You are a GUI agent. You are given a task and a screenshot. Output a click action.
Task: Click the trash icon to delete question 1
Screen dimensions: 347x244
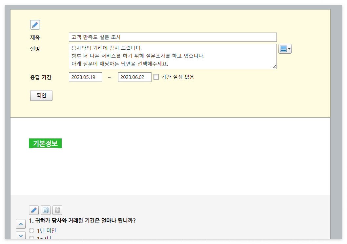tap(57, 210)
